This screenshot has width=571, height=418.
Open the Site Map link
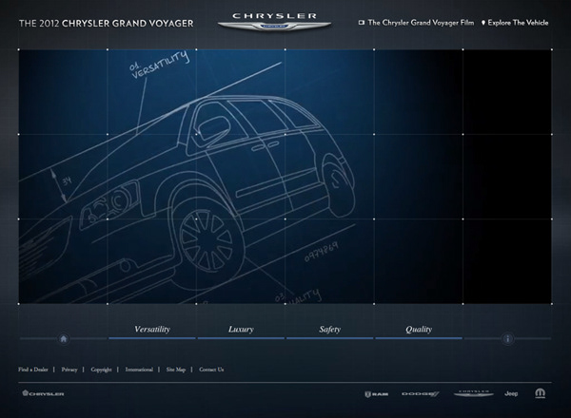point(176,370)
